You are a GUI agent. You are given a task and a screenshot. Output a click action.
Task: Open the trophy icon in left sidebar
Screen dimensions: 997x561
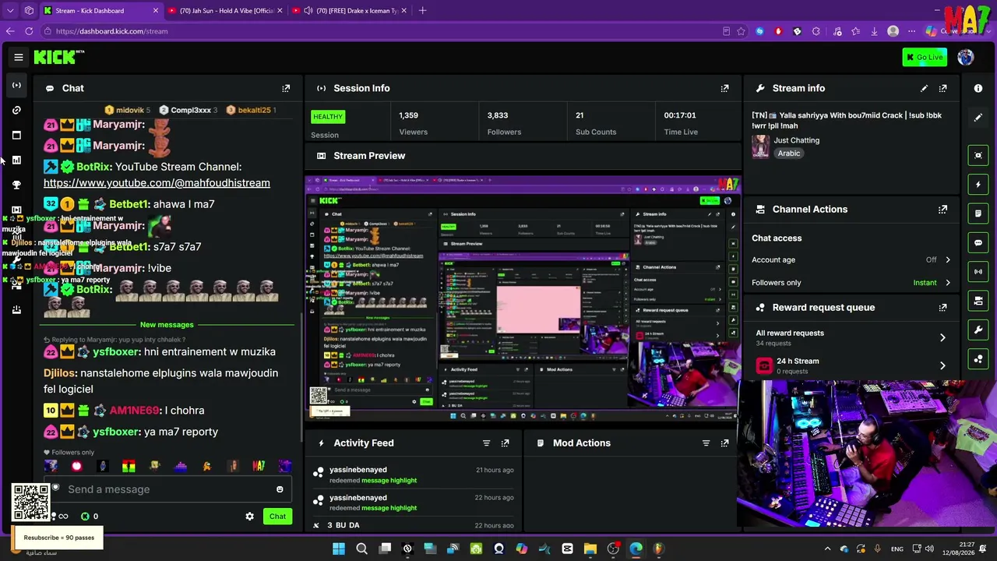pos(16,185)
